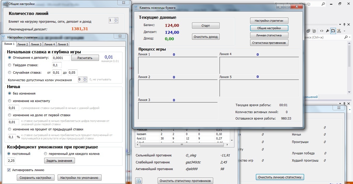Click the percent field showing 0,1

pos(12,137)
